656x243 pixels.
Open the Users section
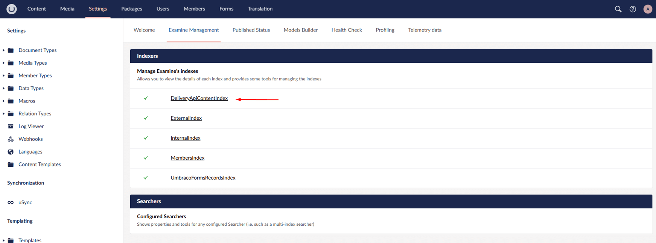click(x=163, y=9)
